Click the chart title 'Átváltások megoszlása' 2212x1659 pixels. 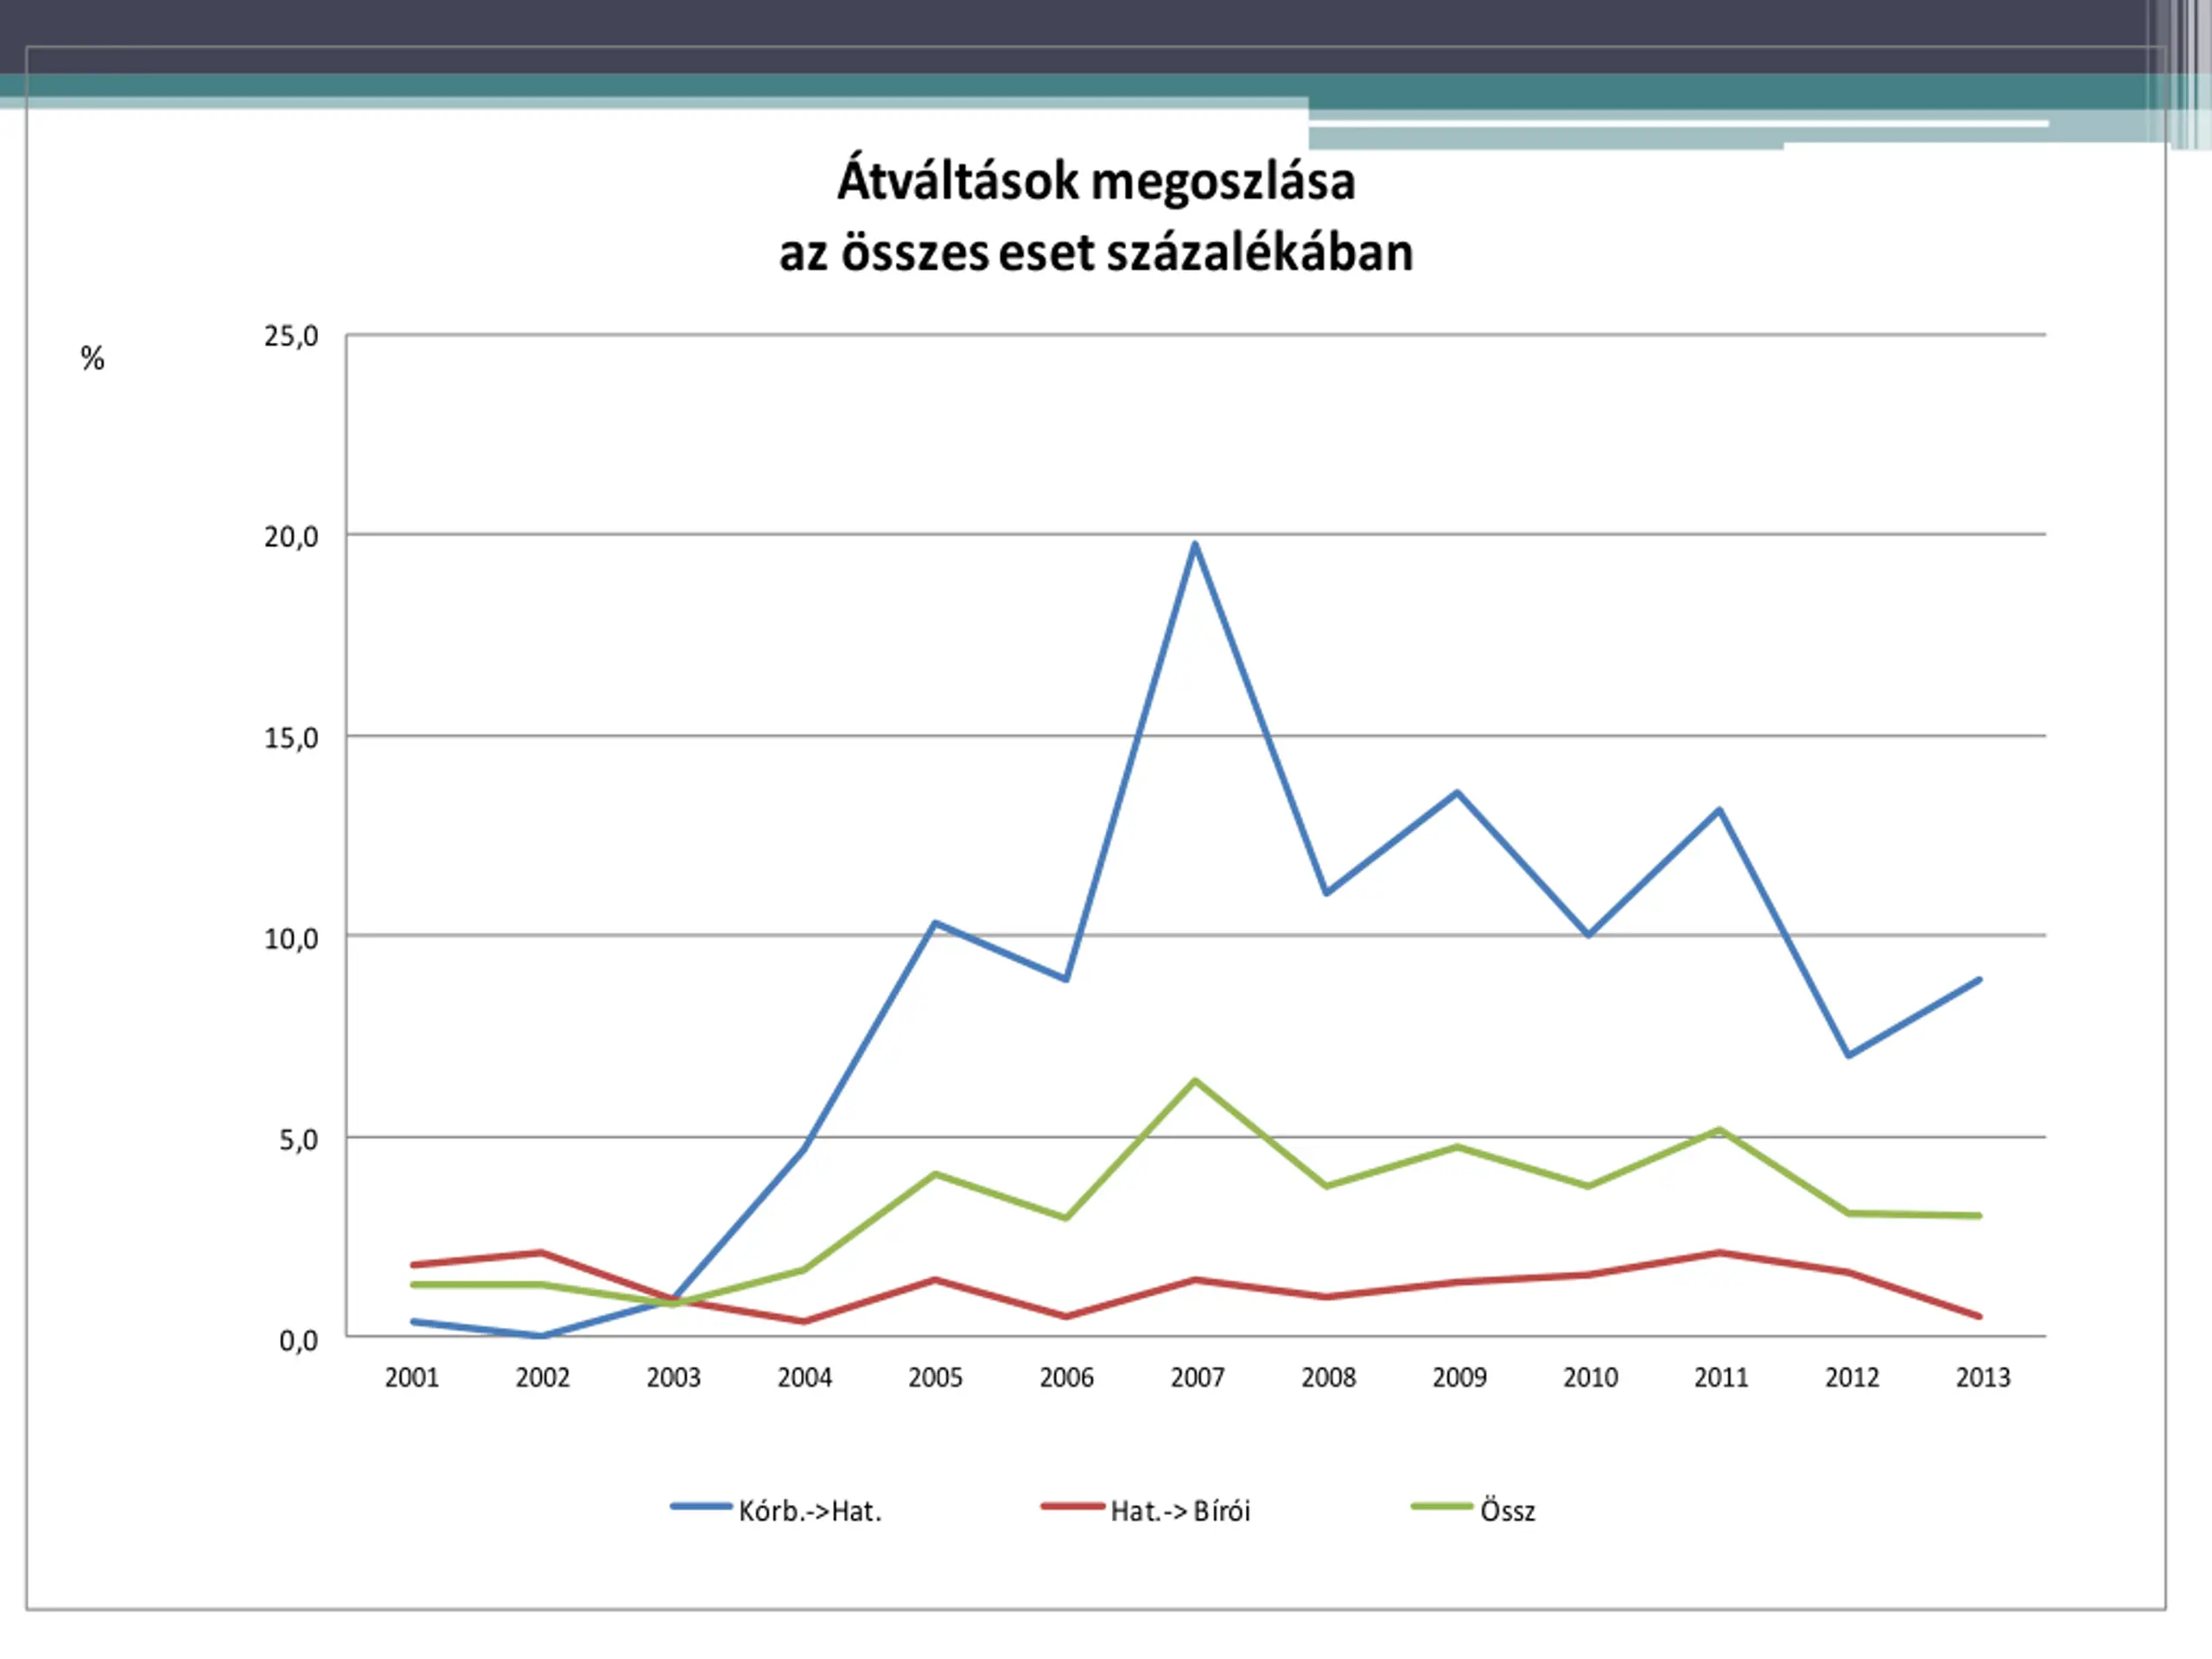click(1096, 181)
